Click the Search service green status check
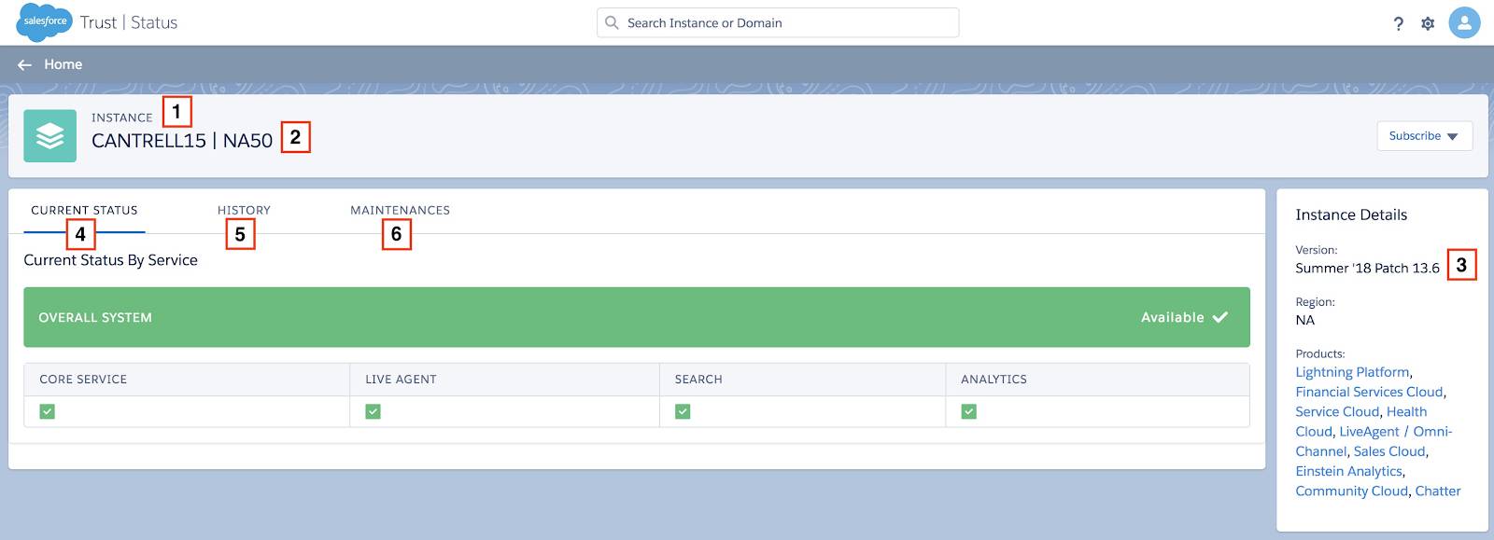Viewport: 1494px width, 540px height. (x=683, y=411)
